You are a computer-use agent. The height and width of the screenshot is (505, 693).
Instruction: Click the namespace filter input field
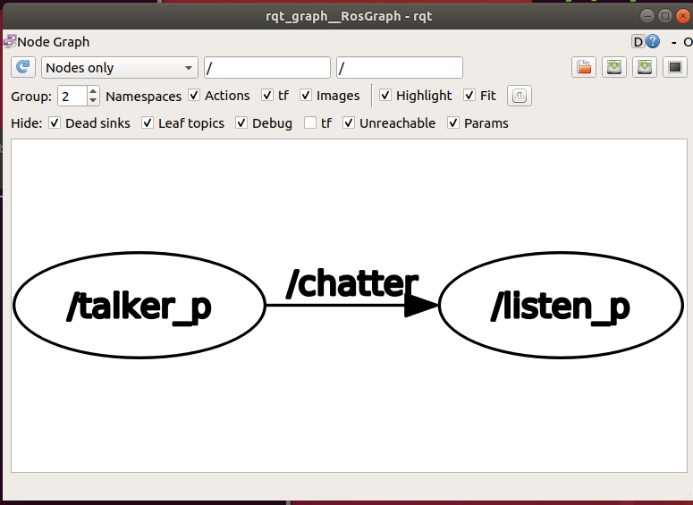click(x=267, y=68)
